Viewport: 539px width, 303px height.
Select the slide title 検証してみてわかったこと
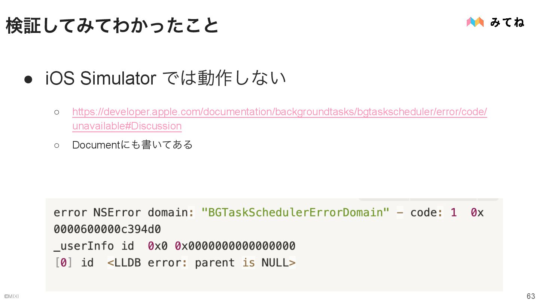tap(112, 26)
